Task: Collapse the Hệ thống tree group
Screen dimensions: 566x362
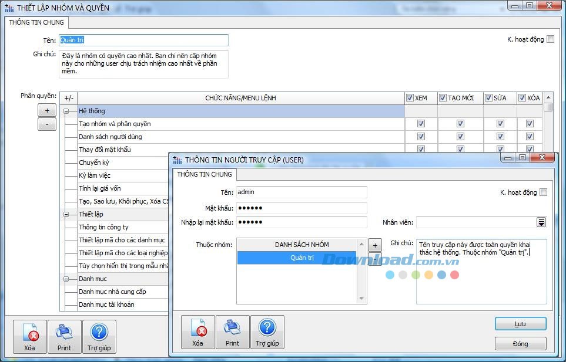Action: [66, 111]
